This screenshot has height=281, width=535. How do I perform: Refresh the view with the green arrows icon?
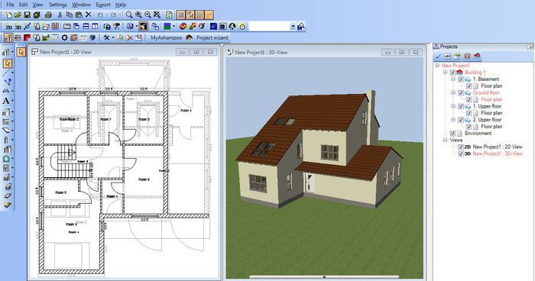pyautogui.click(x=169, y=15)
